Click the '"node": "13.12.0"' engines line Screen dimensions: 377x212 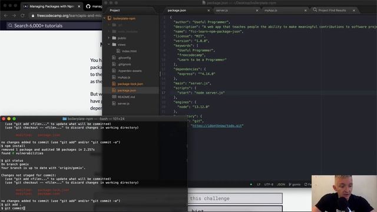(x=193, y=107)
